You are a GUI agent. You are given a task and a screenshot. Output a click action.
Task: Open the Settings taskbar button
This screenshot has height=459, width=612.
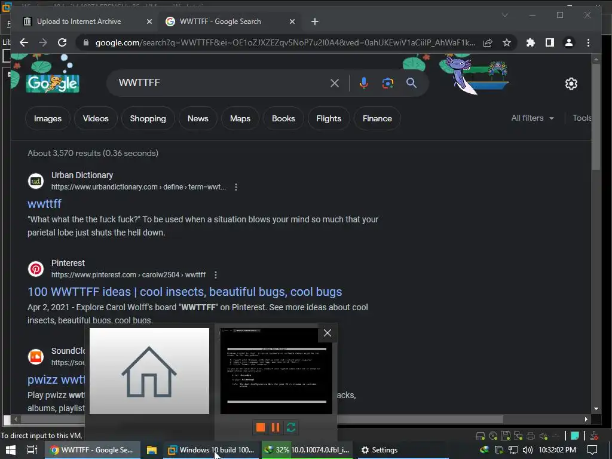click(402, 450)
